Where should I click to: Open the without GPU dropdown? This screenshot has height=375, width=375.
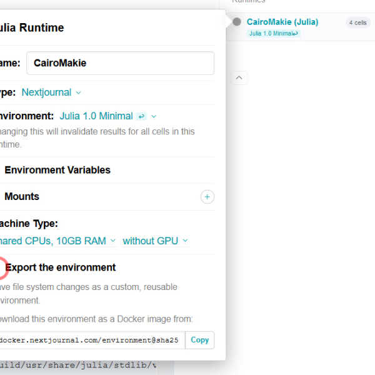click(x=156, y=241)
